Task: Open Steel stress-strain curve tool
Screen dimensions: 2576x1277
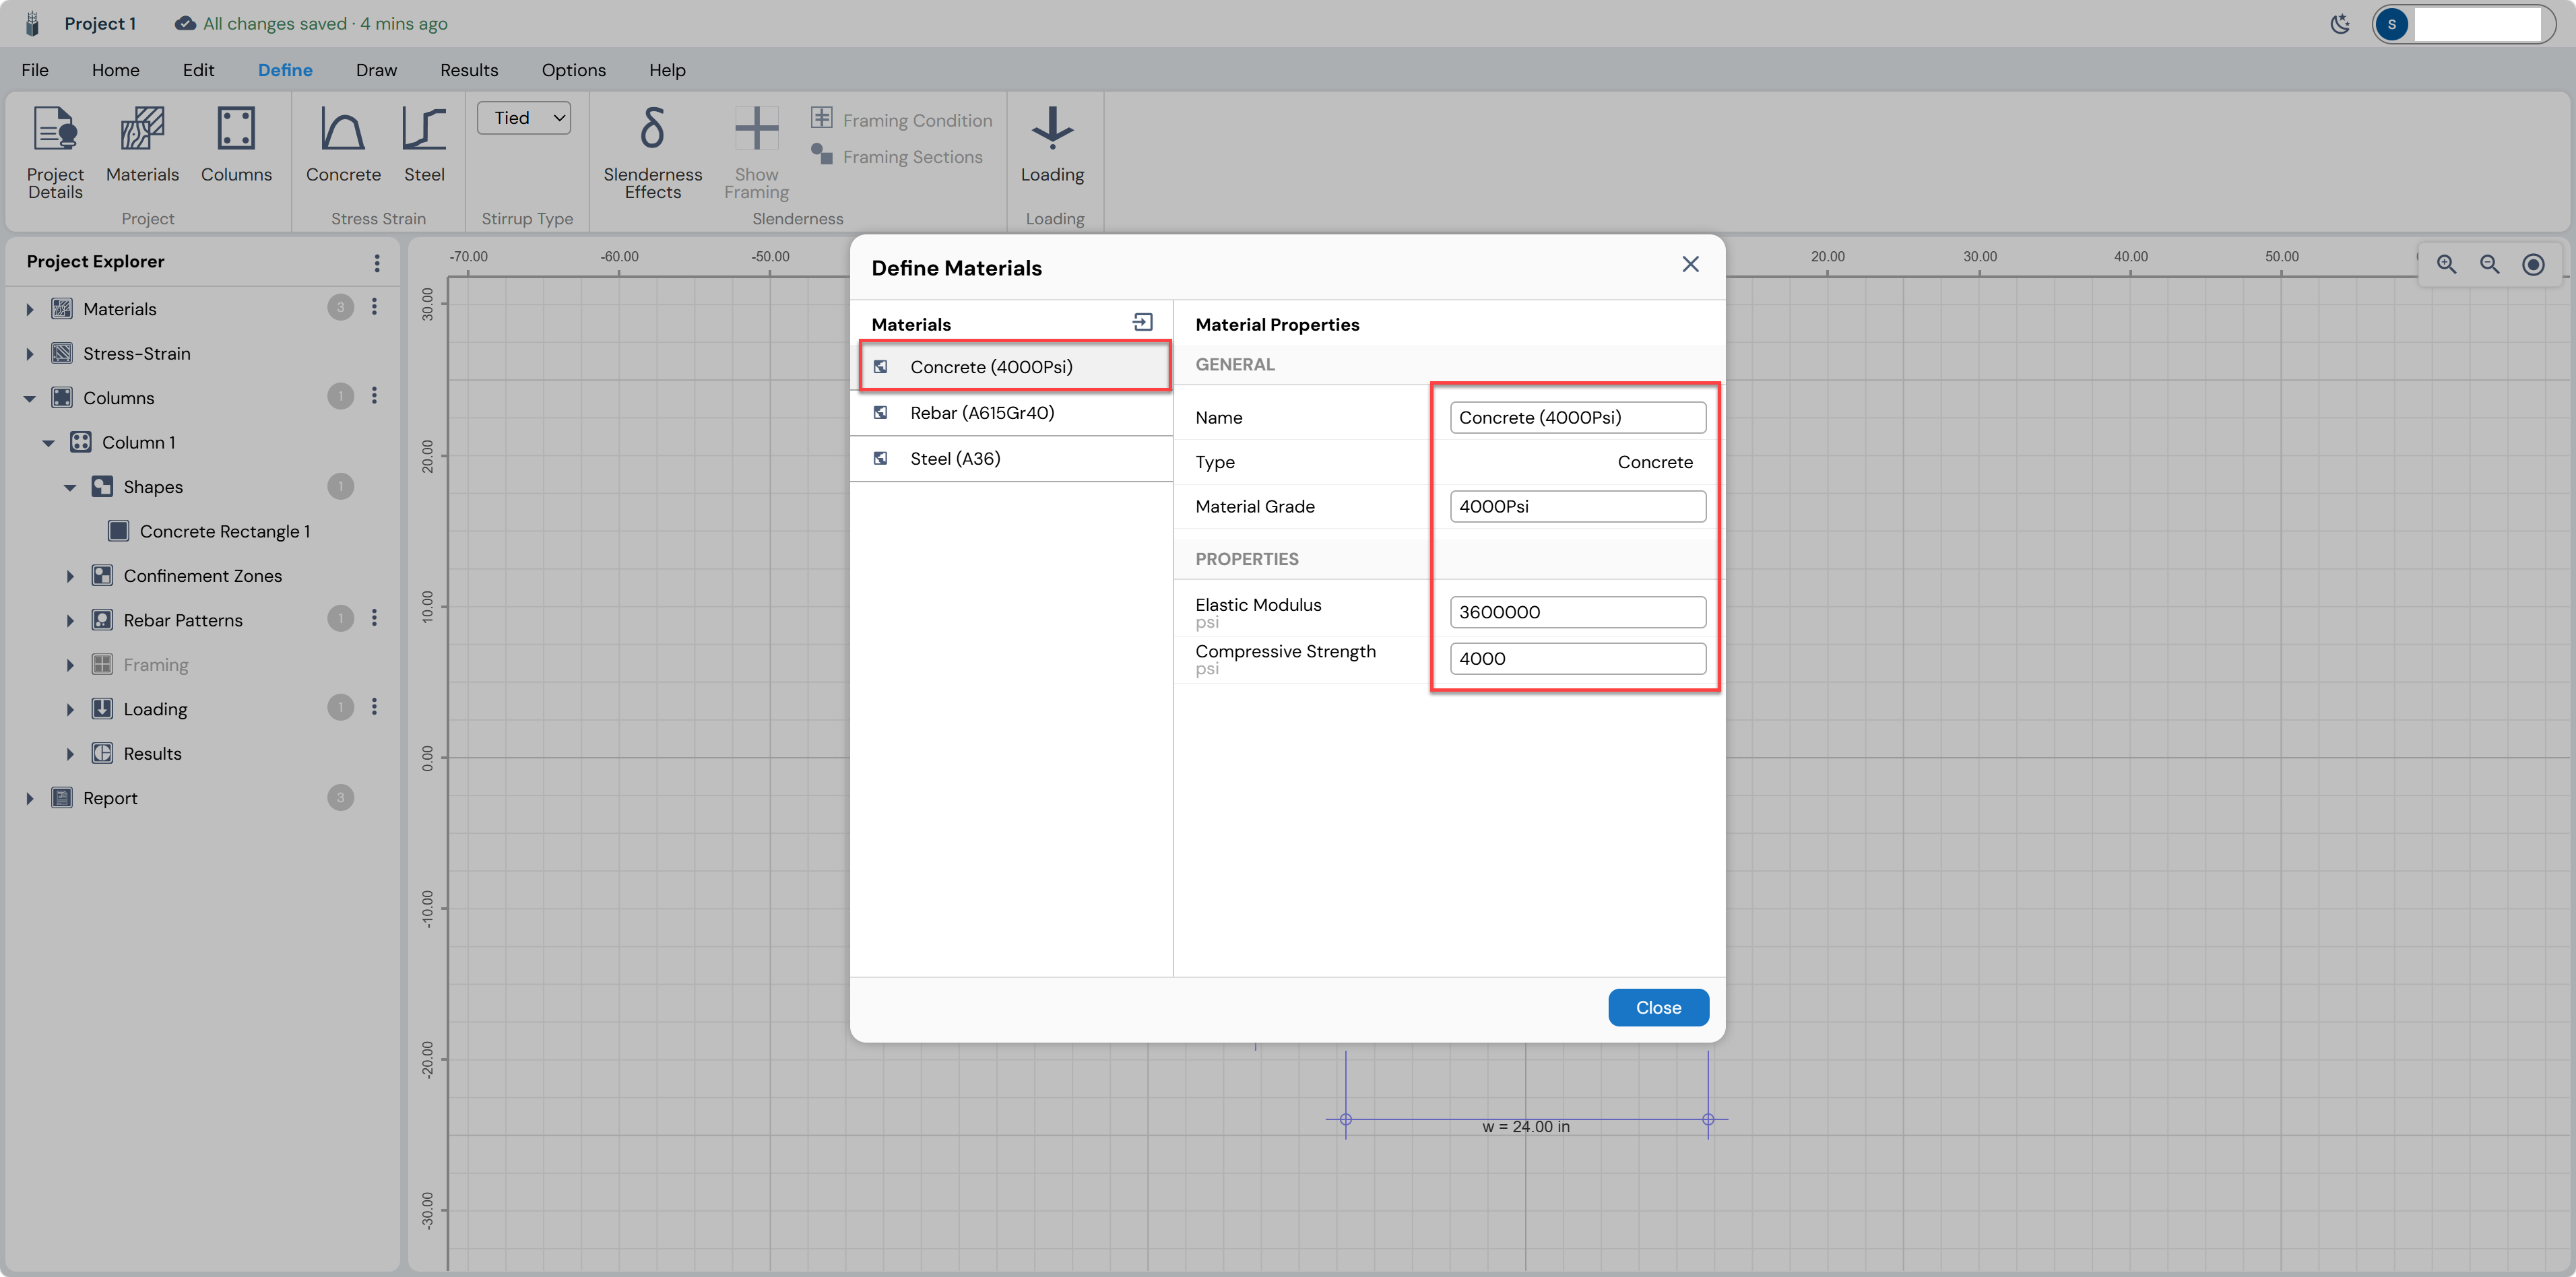Action: coord(424,145)
